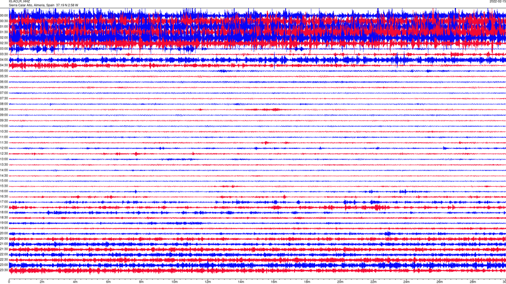This screenshot has height=284, width=506.
Task: Click the "18:30" time label
Action: click(x=4, y=218)
